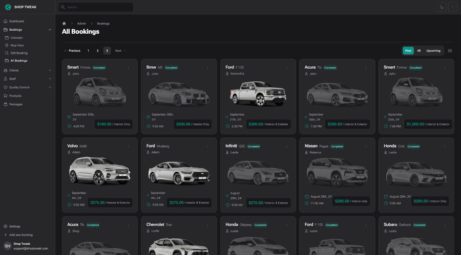Expand the Quality Control section
The width and height of the screenshot is (461, 255).
tap(50, 87)
